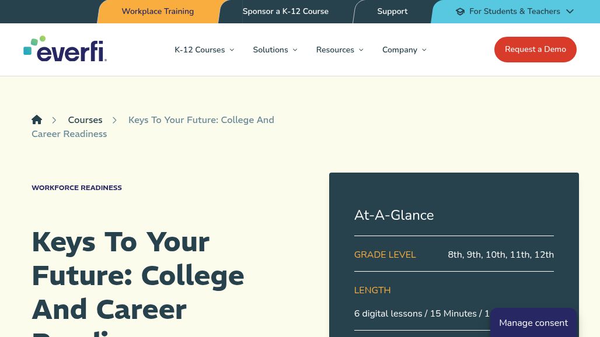Switch to Sponsor a K-12 Course tab
The width and height of the screenshot is (600, 337).
pos(285,12)
